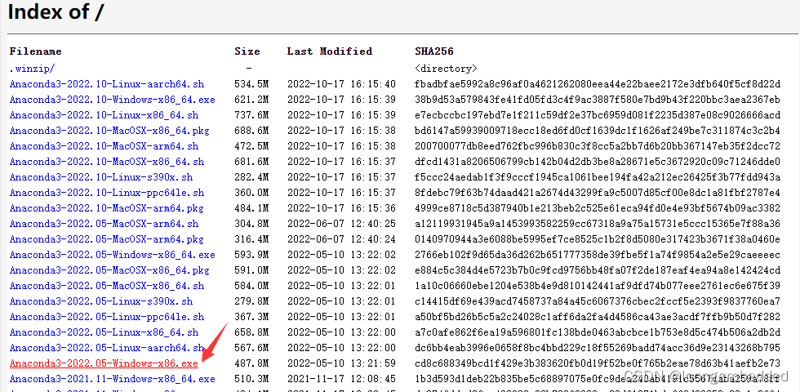
Task: Select SHA256 hash starting with dfcd1431a820
Action: coord(598,162)
